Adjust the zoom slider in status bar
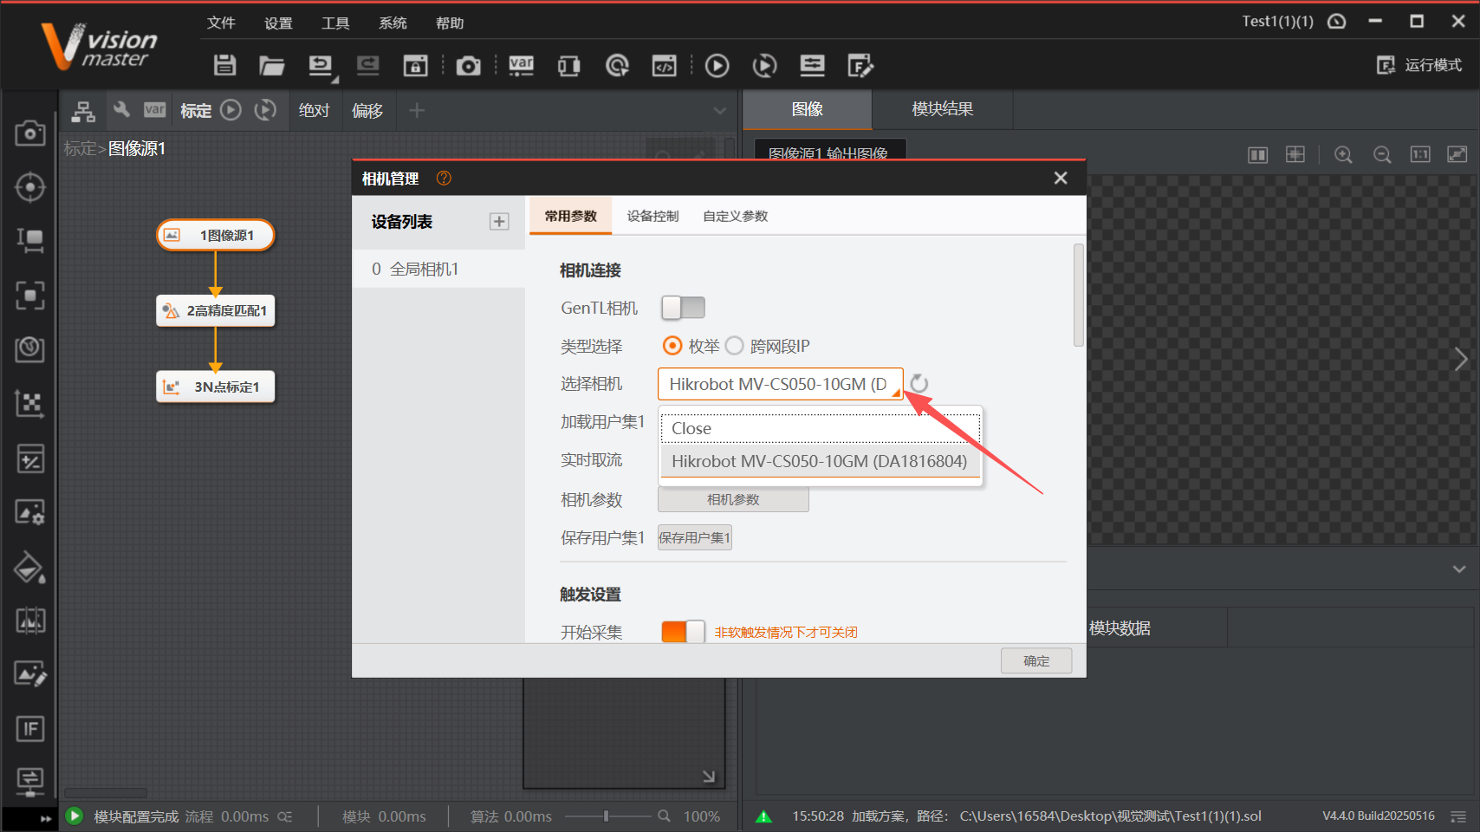This screenshot has width=1480, height=832. point(607,816)
